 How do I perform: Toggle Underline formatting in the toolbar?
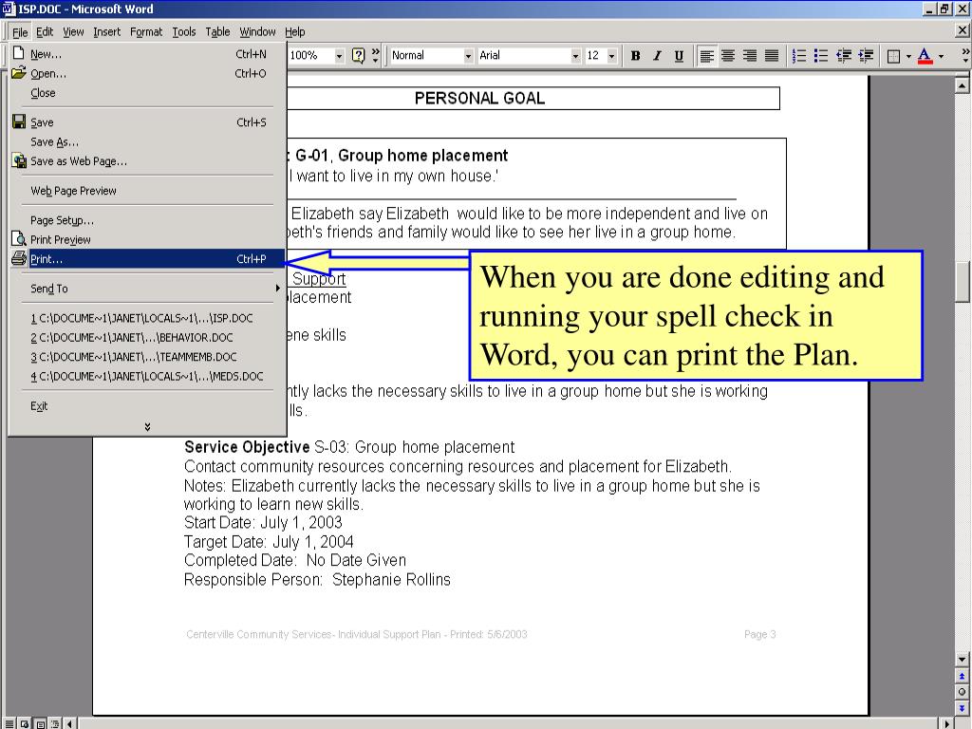(x=679, y=56)
